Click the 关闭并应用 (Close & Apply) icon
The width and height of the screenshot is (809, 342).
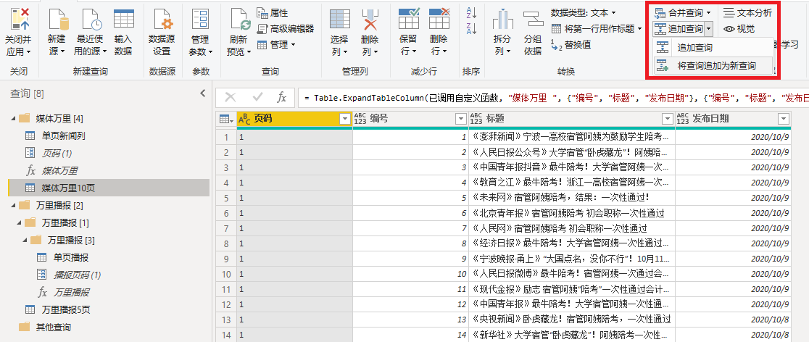coord(17,22)
